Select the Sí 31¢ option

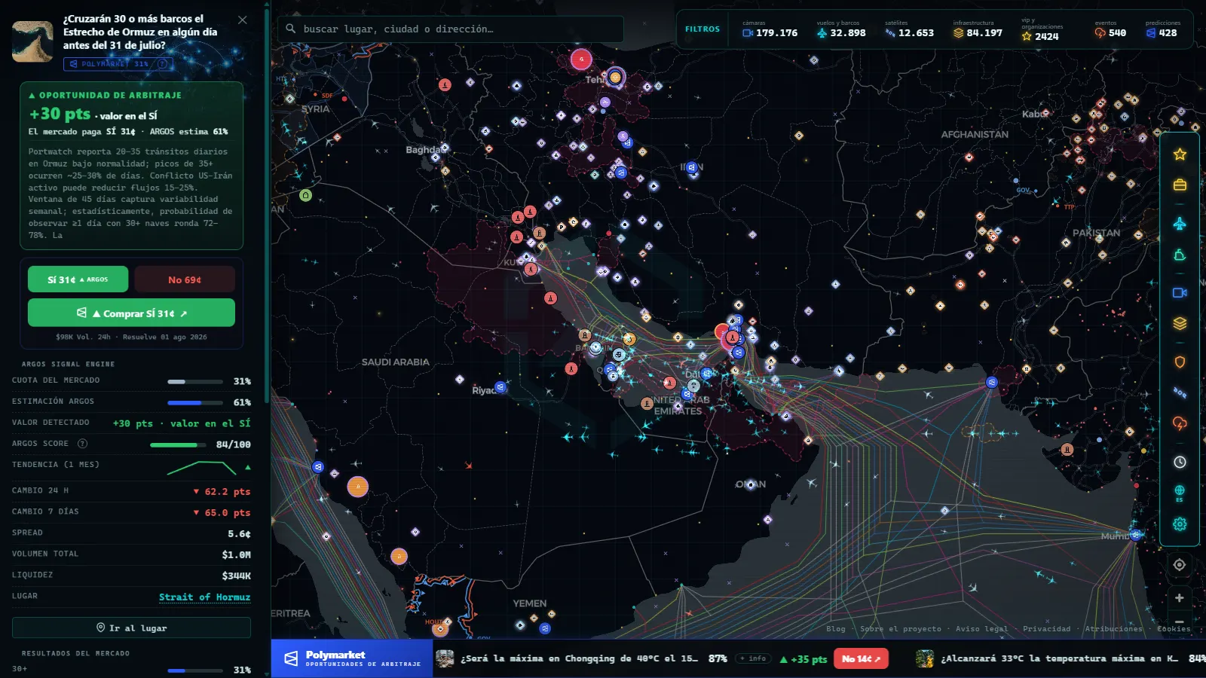pos(78,279)
